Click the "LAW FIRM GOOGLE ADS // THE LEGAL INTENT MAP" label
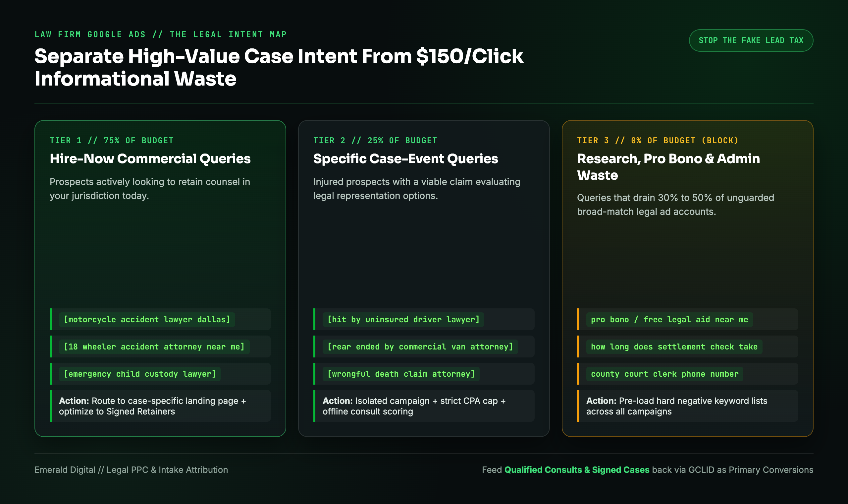 click(161, 34)
